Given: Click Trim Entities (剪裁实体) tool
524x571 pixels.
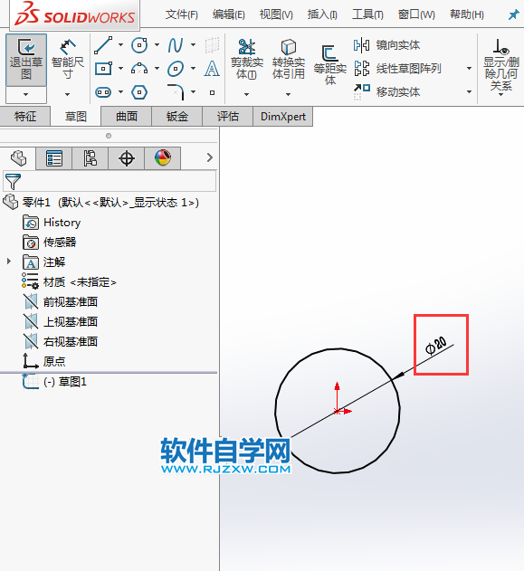Looking at the screenshot, I should 246,60.
